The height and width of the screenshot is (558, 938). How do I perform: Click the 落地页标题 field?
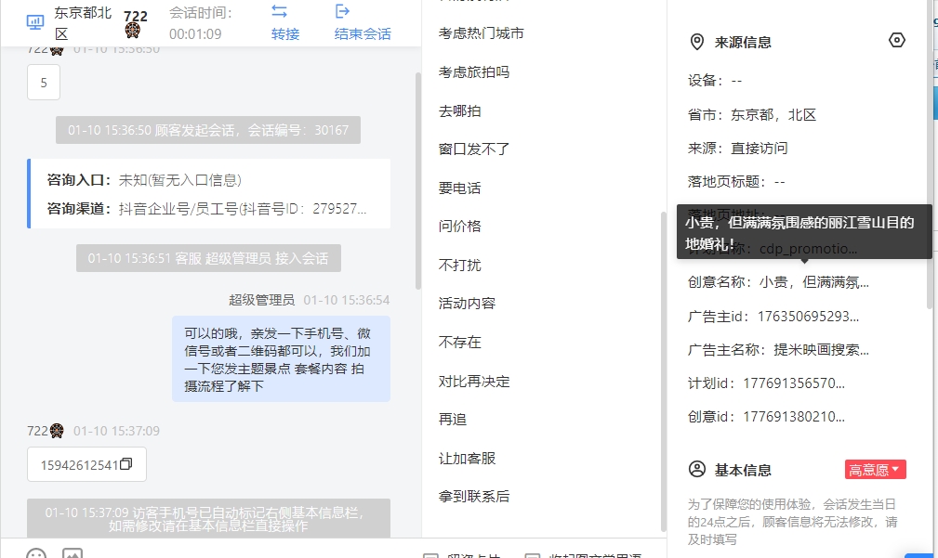[x=736, y=182]
